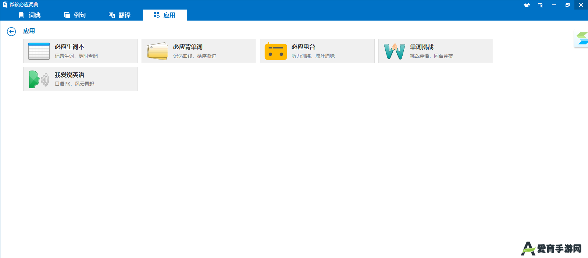Click the 应用 page heading

click(x=29, y=31)
